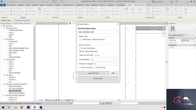196x110 pixels.
Task: Open Windows Start menu
Action: click(x=3, y=107)
